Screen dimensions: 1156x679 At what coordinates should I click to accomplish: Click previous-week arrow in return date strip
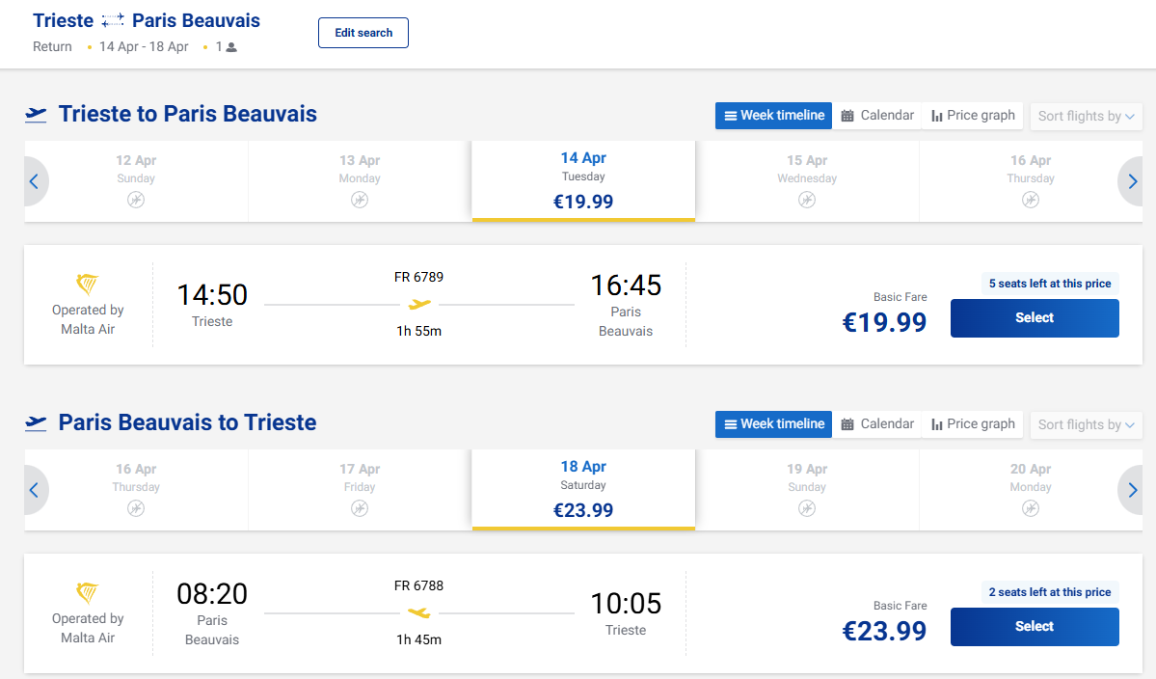click(x=35, y=490)
